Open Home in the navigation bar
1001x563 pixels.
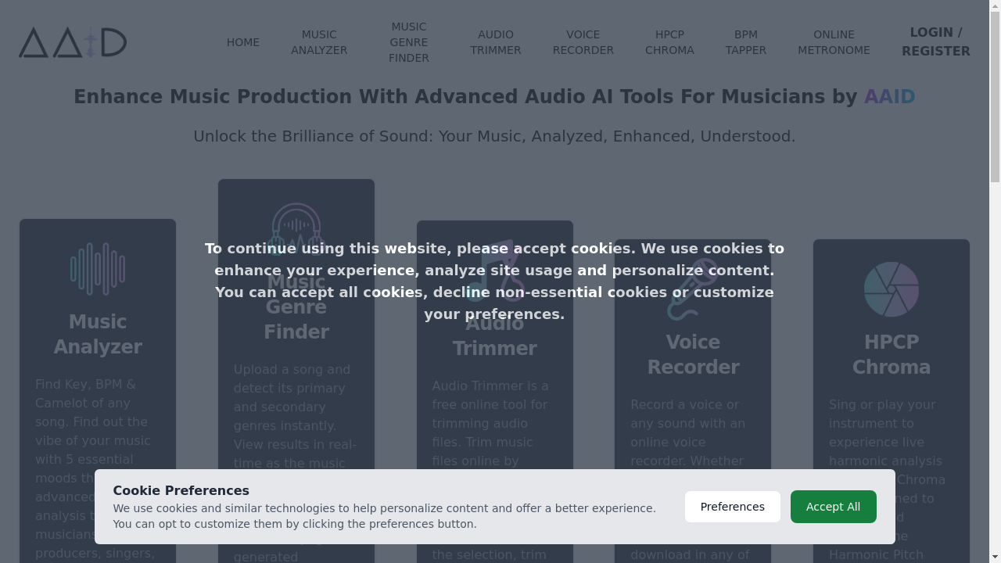243,42
